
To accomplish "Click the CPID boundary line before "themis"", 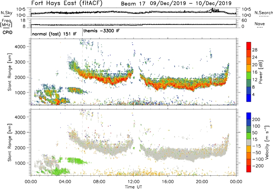I will coord(82,32).
